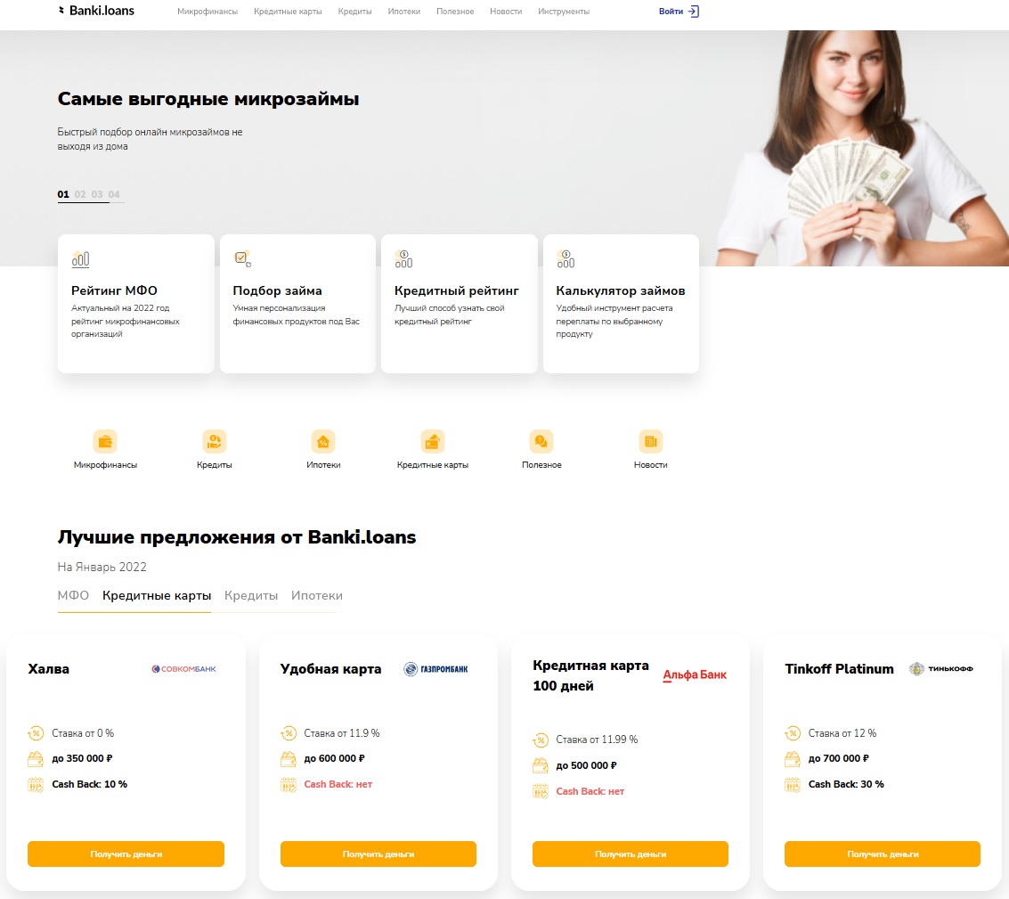Click the Кредитная карта 100 дней title
Screen dimensions: 1009x899
click(590, 675)
